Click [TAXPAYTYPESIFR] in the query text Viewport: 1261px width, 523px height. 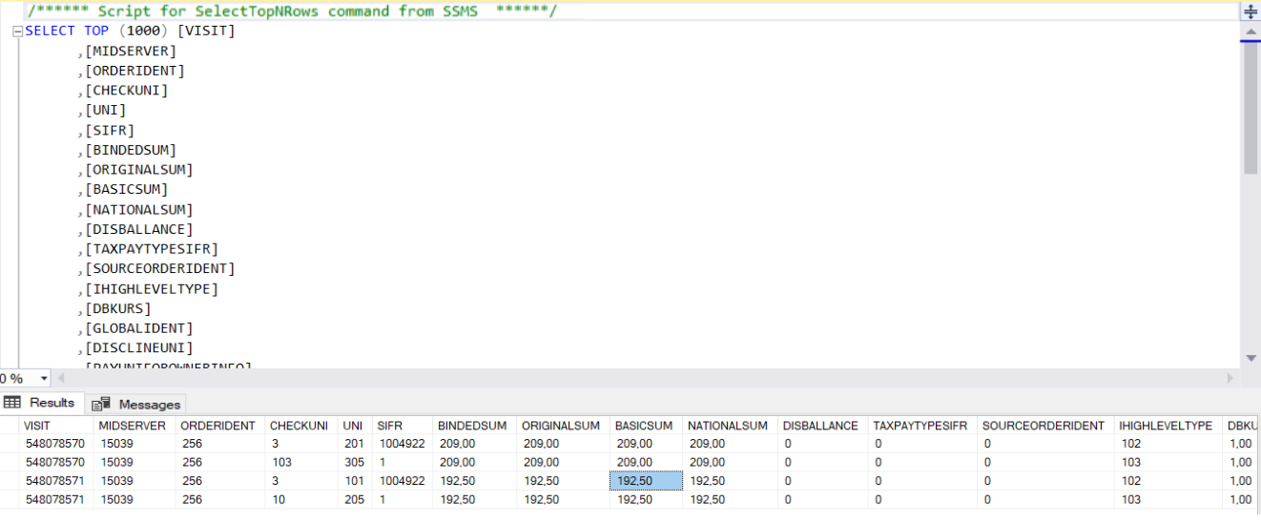(x=152, y=249)
